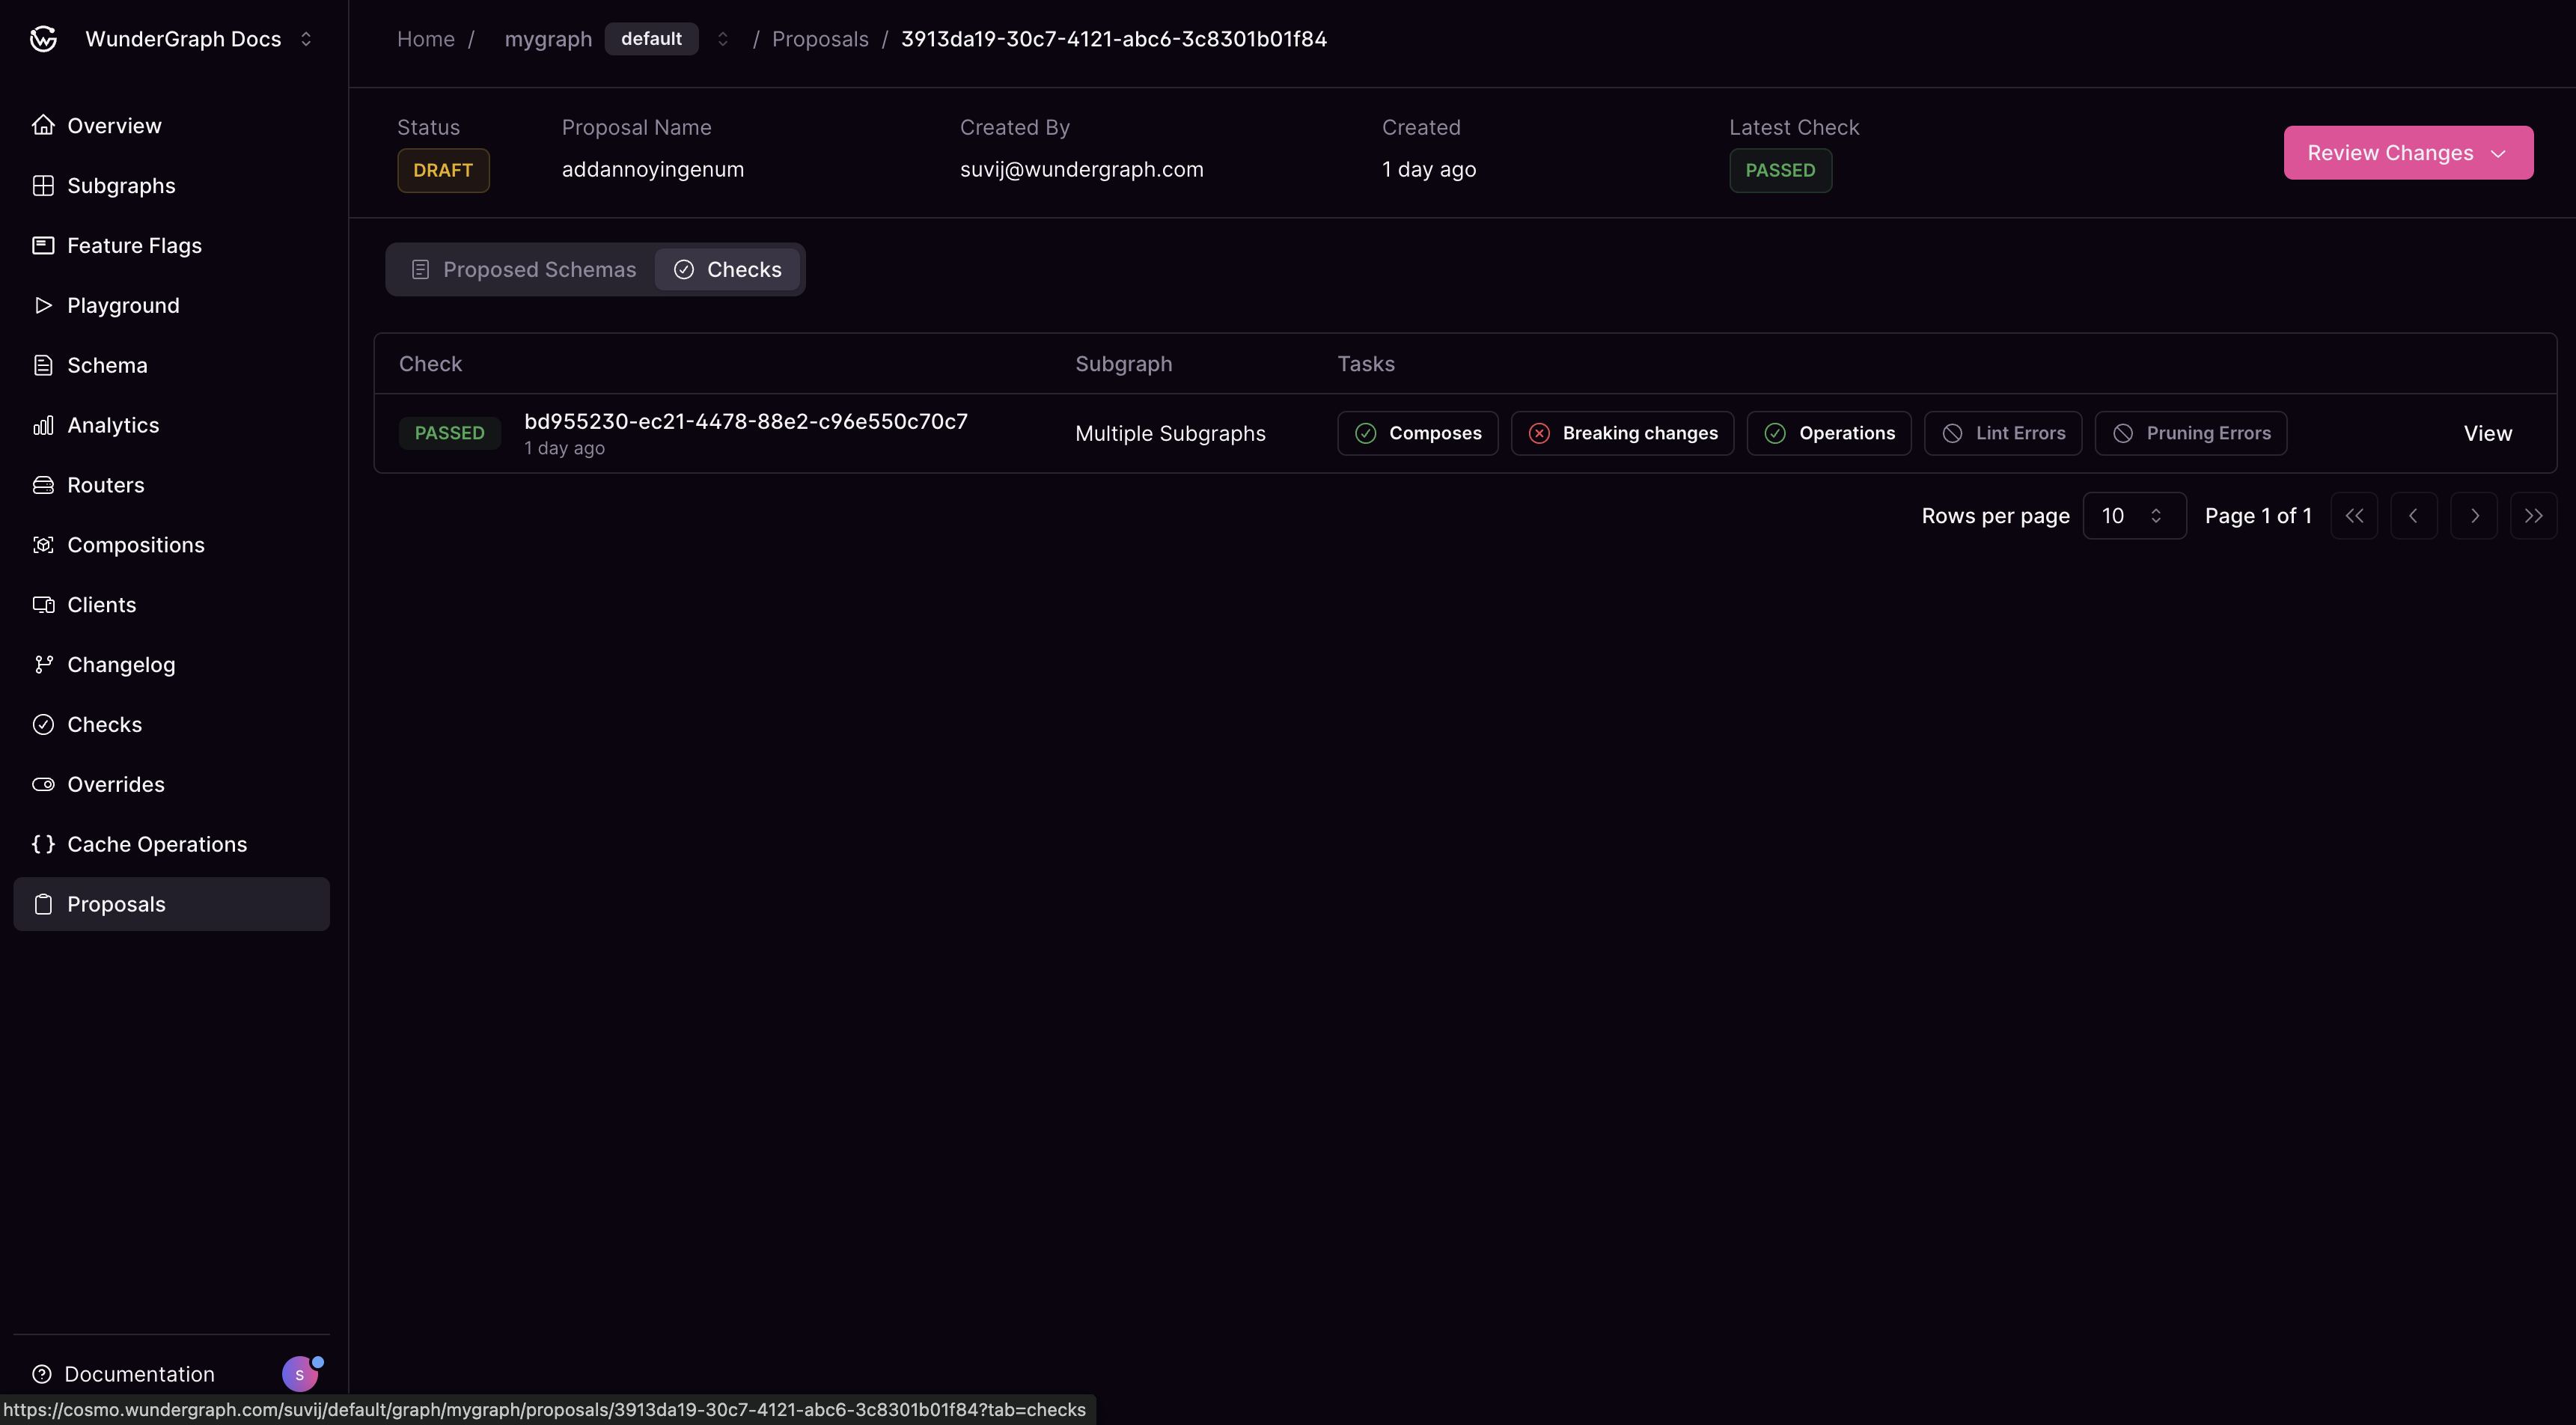
Task: Open Cache Operations from the sidebar
Action: 156,843
